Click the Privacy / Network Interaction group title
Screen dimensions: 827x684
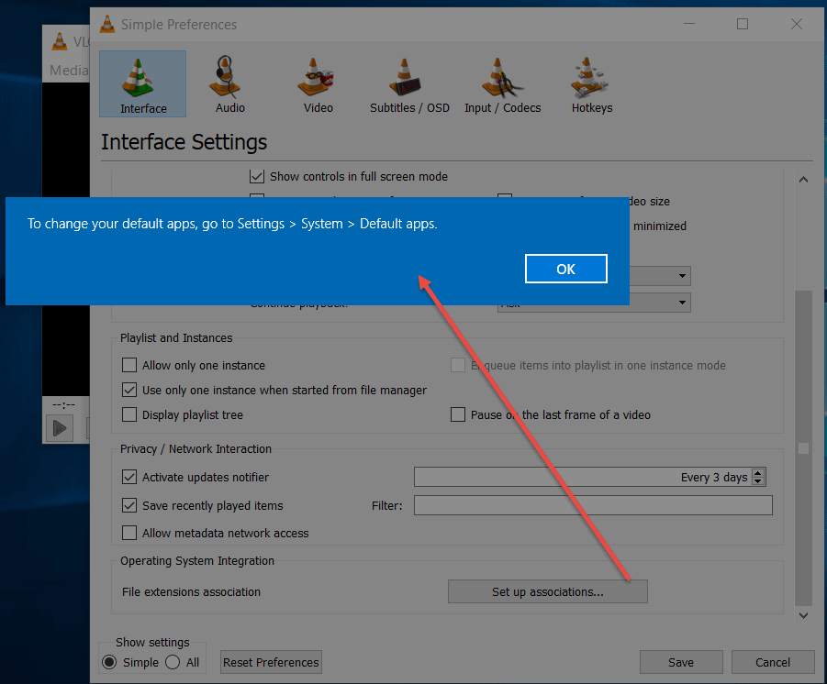point(196,449)
